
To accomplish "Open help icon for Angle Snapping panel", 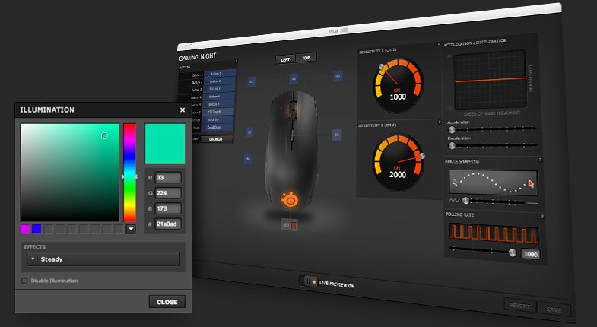I will 540,160.
